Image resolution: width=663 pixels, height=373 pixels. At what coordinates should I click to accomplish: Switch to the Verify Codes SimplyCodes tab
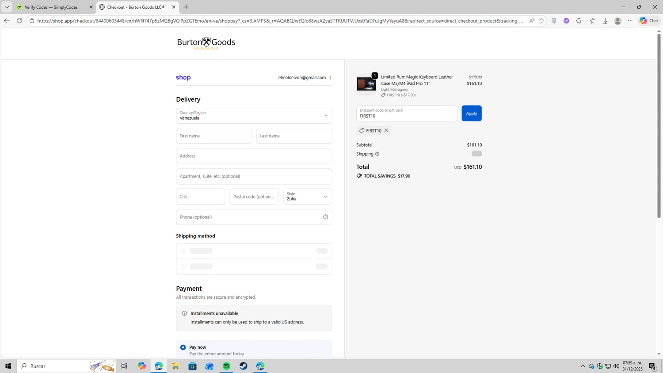point(51,7)
